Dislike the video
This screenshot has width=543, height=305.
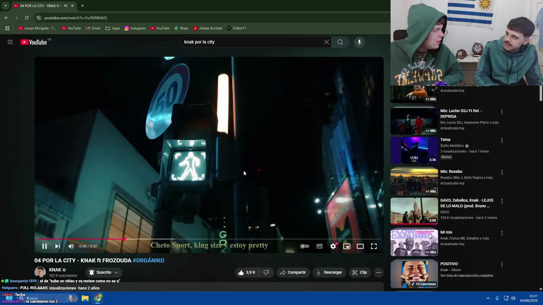[266, 272]
